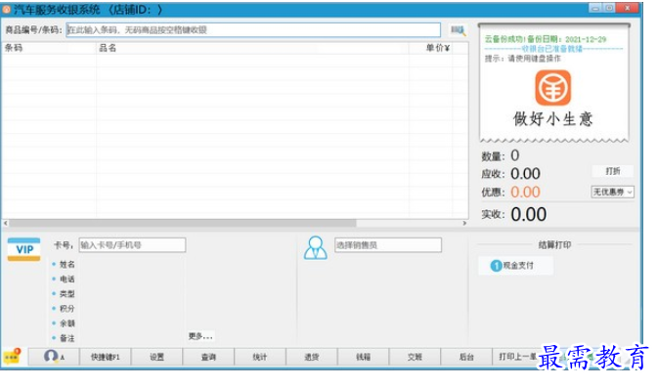The width and height of the screenshot is (657, 388).
Task: Click the horizontal scrollbar of product table
Action: point(182,224)
